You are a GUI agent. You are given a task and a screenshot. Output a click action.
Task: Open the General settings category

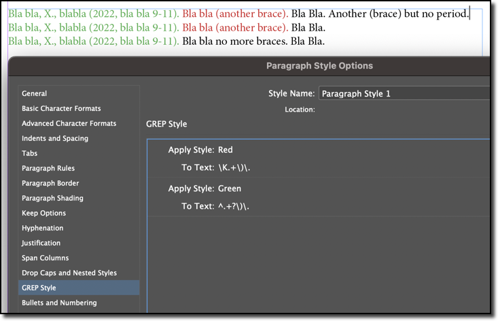(35, 94)
